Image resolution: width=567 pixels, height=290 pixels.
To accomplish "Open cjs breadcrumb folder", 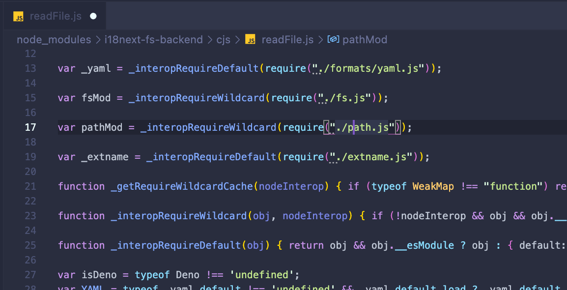I will (x=223, y=39).
